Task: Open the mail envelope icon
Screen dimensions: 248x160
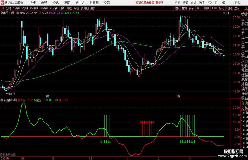Action: click(224, 3)
